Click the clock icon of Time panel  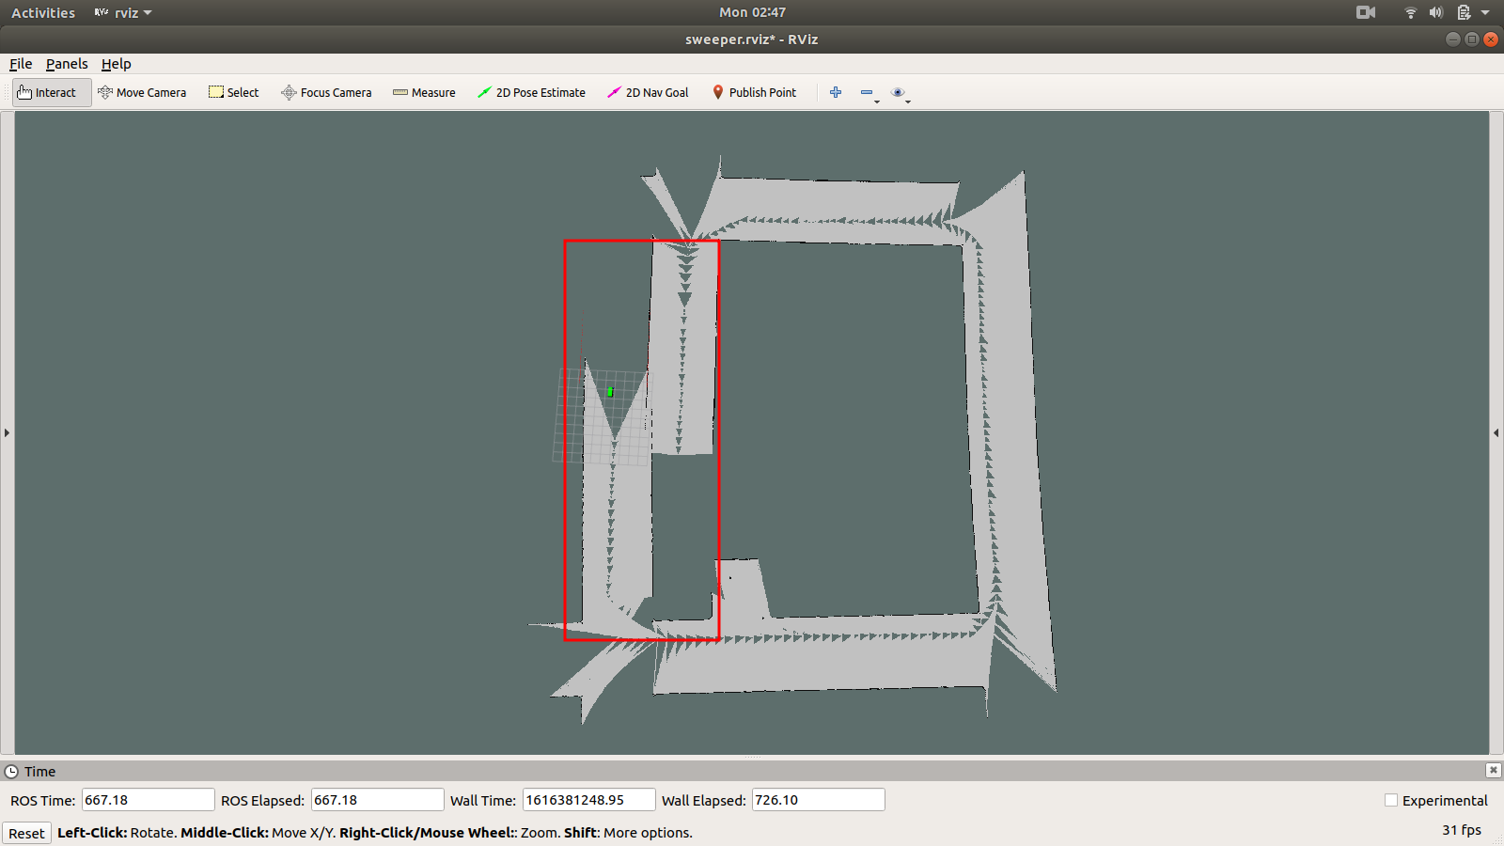(11, 771)
